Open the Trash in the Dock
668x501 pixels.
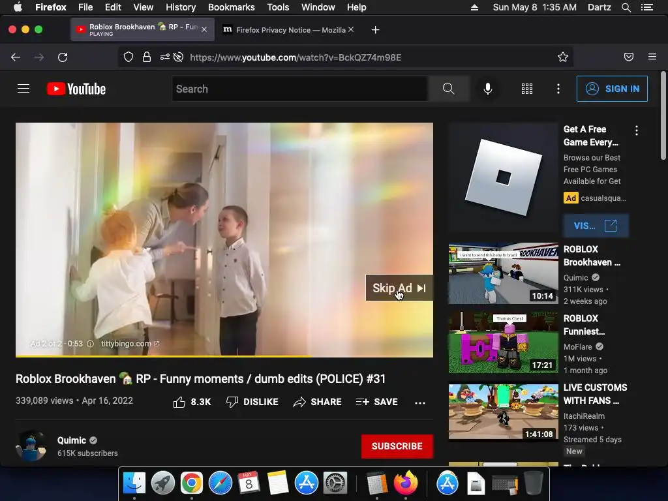point(533,483)
